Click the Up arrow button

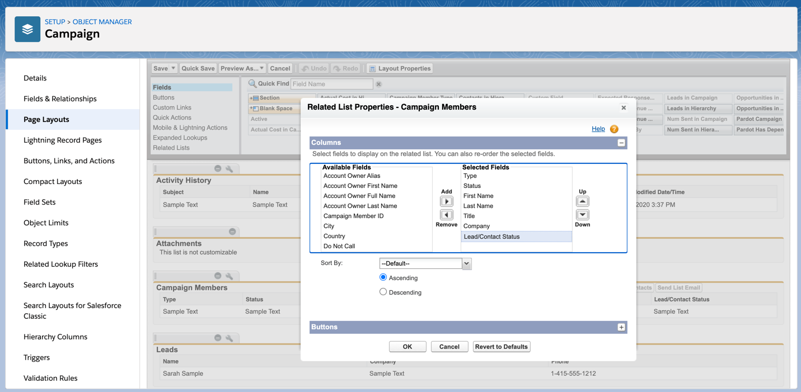click(582, 201)
